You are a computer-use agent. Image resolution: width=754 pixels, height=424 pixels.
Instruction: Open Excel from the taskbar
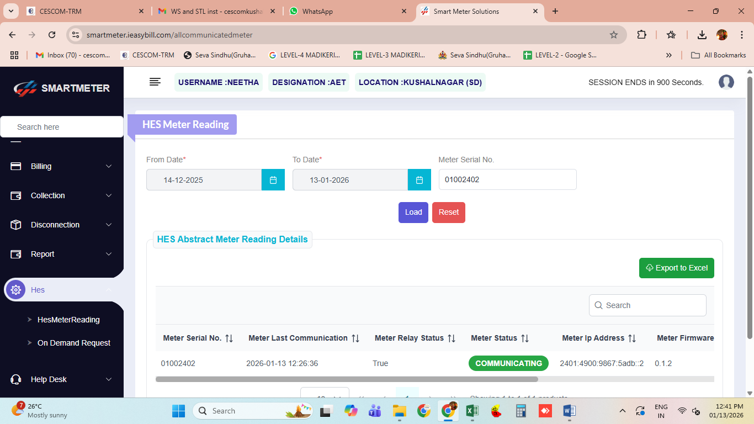(472, 411)
